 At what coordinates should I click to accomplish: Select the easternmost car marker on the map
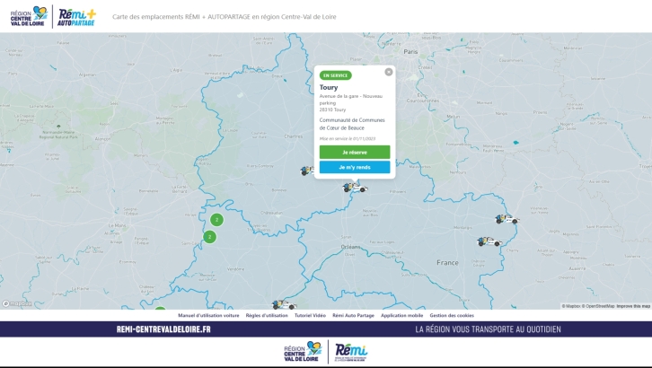coord(507,219)
